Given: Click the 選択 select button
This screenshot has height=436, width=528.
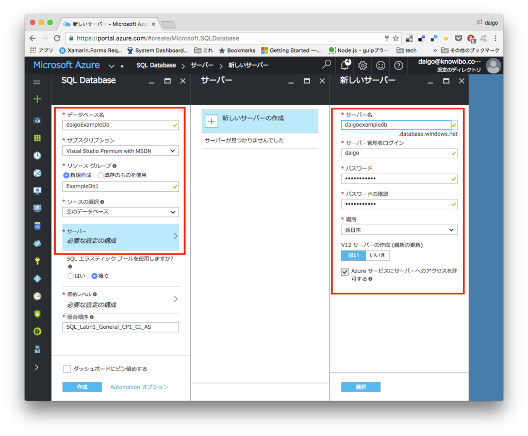Looking at the screenshot, I should 361,387.
